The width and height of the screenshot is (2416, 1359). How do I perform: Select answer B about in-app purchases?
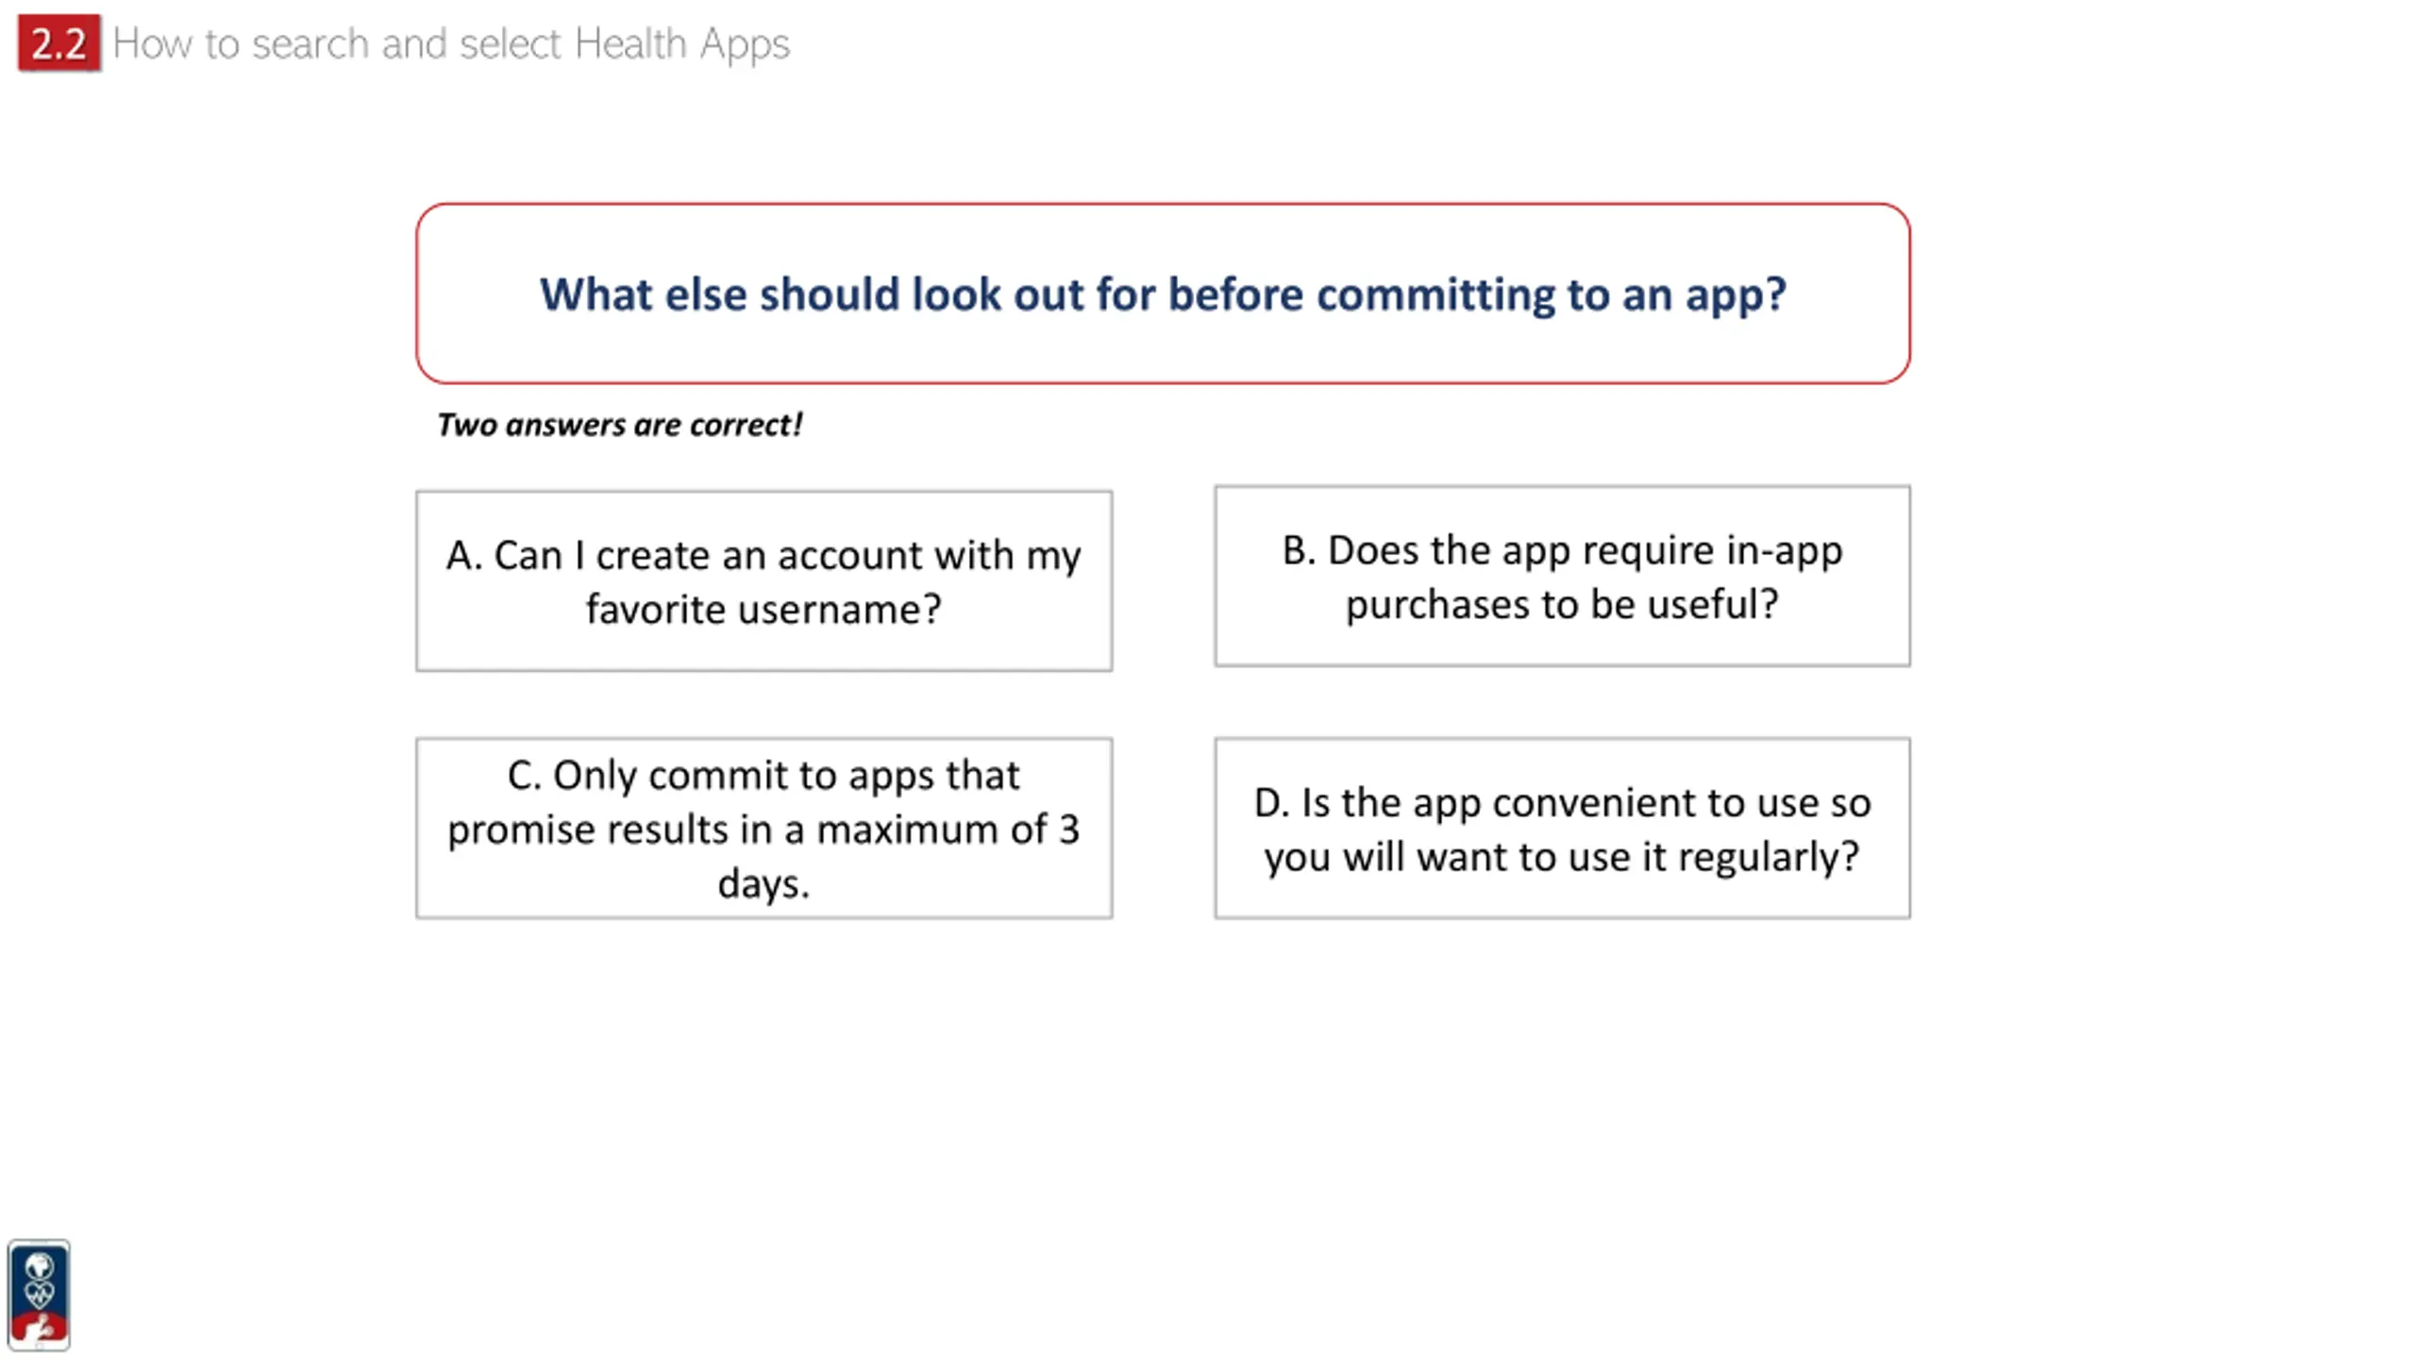pos(1562,577)
